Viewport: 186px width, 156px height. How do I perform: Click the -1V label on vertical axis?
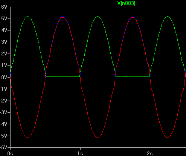point(3,89)
